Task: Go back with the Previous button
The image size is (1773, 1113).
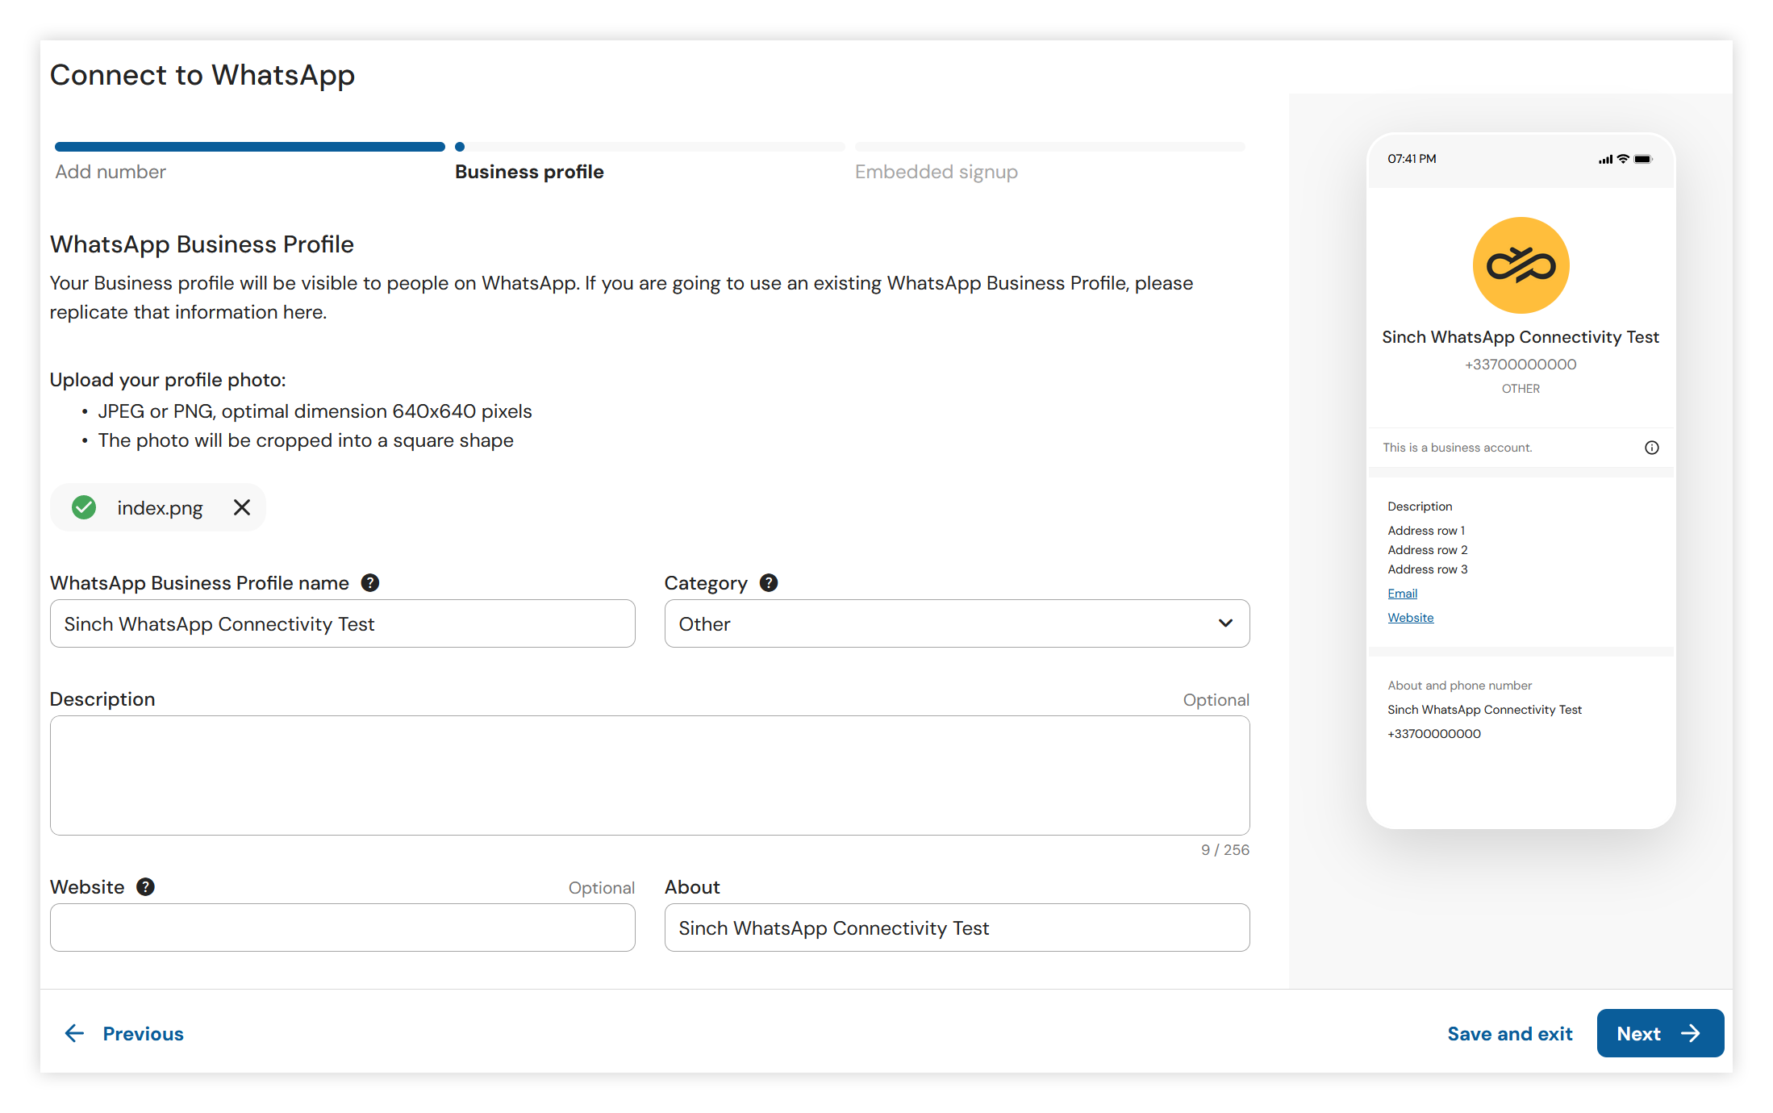Action: (x=124, y=1033)
